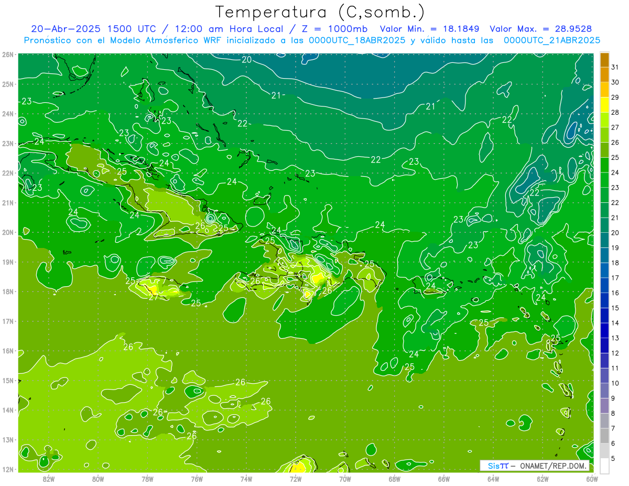Click the legend label "15" on the color bar
This screenshot has height=486, width=629.
tap(615, 308)
